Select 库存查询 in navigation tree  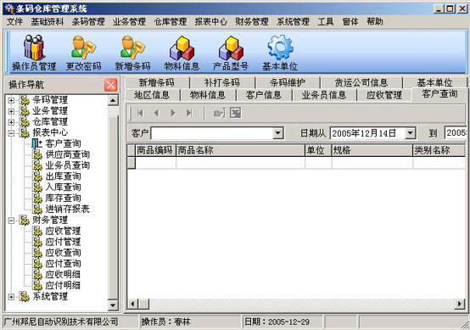pos(63,199)
